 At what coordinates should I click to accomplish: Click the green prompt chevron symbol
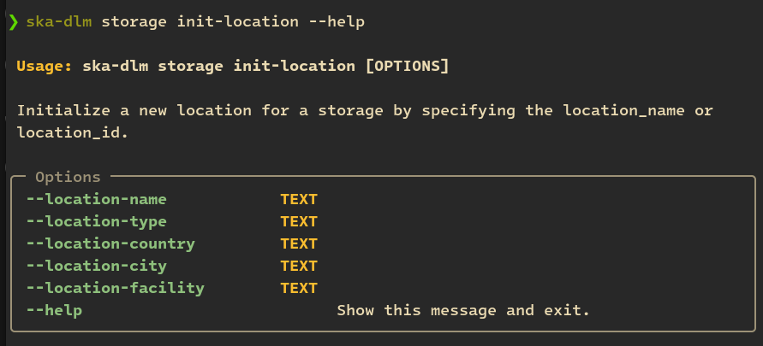click(x=13, y=21)
